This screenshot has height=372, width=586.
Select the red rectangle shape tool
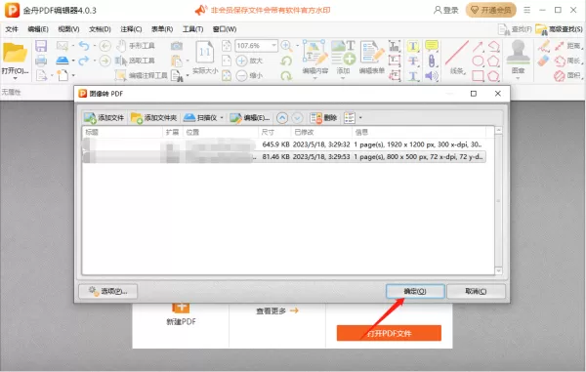(478, 76)
